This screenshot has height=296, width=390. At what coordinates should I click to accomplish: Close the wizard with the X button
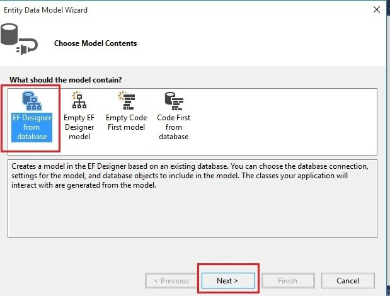[377, 9]
